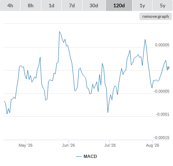Click the -0.00015 y-axis label
173x166 pixels.
point(161,138)
